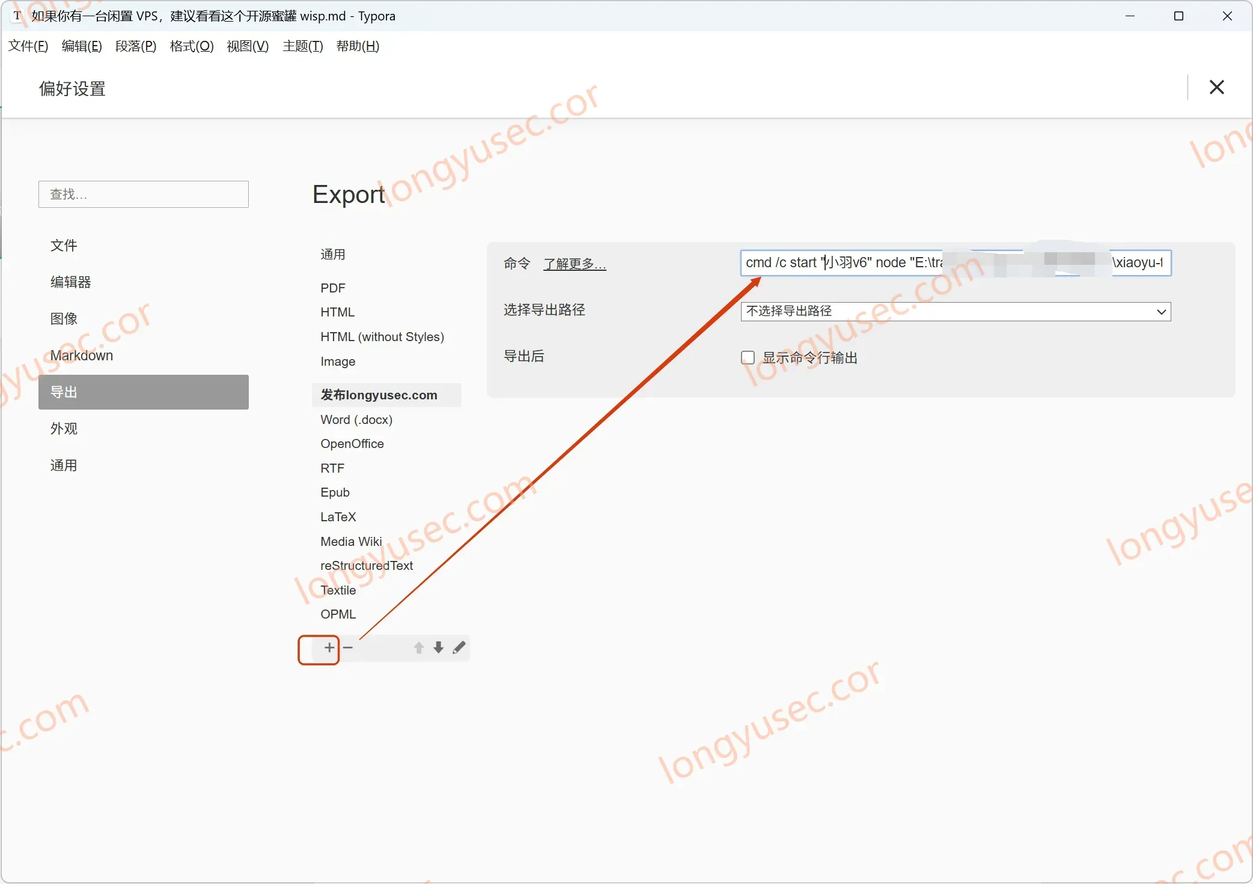Open the 视图(V) menu
This screenshot has height=884, width=1253.
click(248, 46)
